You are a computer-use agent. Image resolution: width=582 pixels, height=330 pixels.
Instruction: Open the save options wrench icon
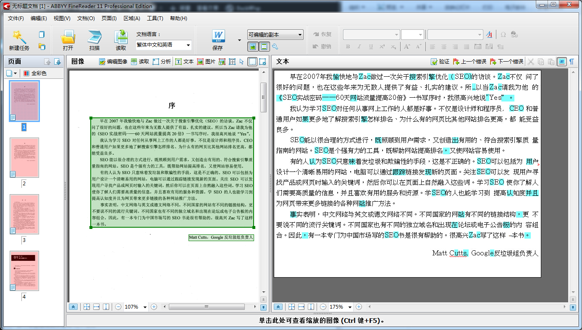[x=275, y=47]
